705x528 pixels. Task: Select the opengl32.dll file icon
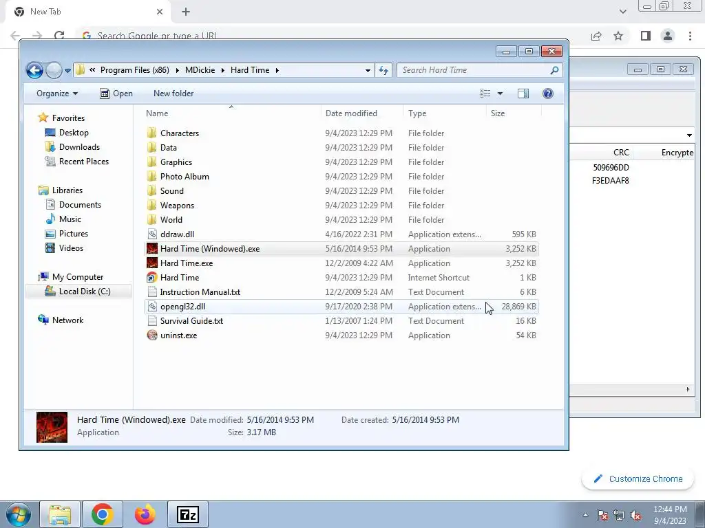pyautogui.click(x=152, y=306)
